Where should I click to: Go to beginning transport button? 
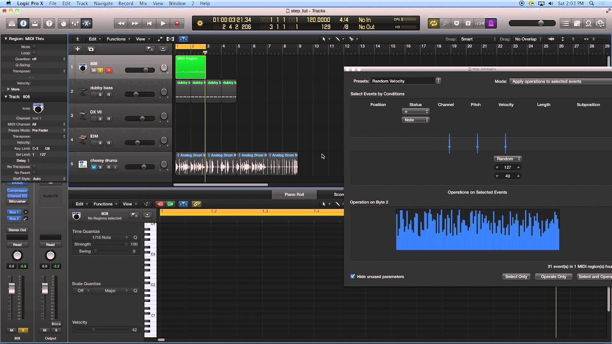pyautogui.click(x=149, y=23)
